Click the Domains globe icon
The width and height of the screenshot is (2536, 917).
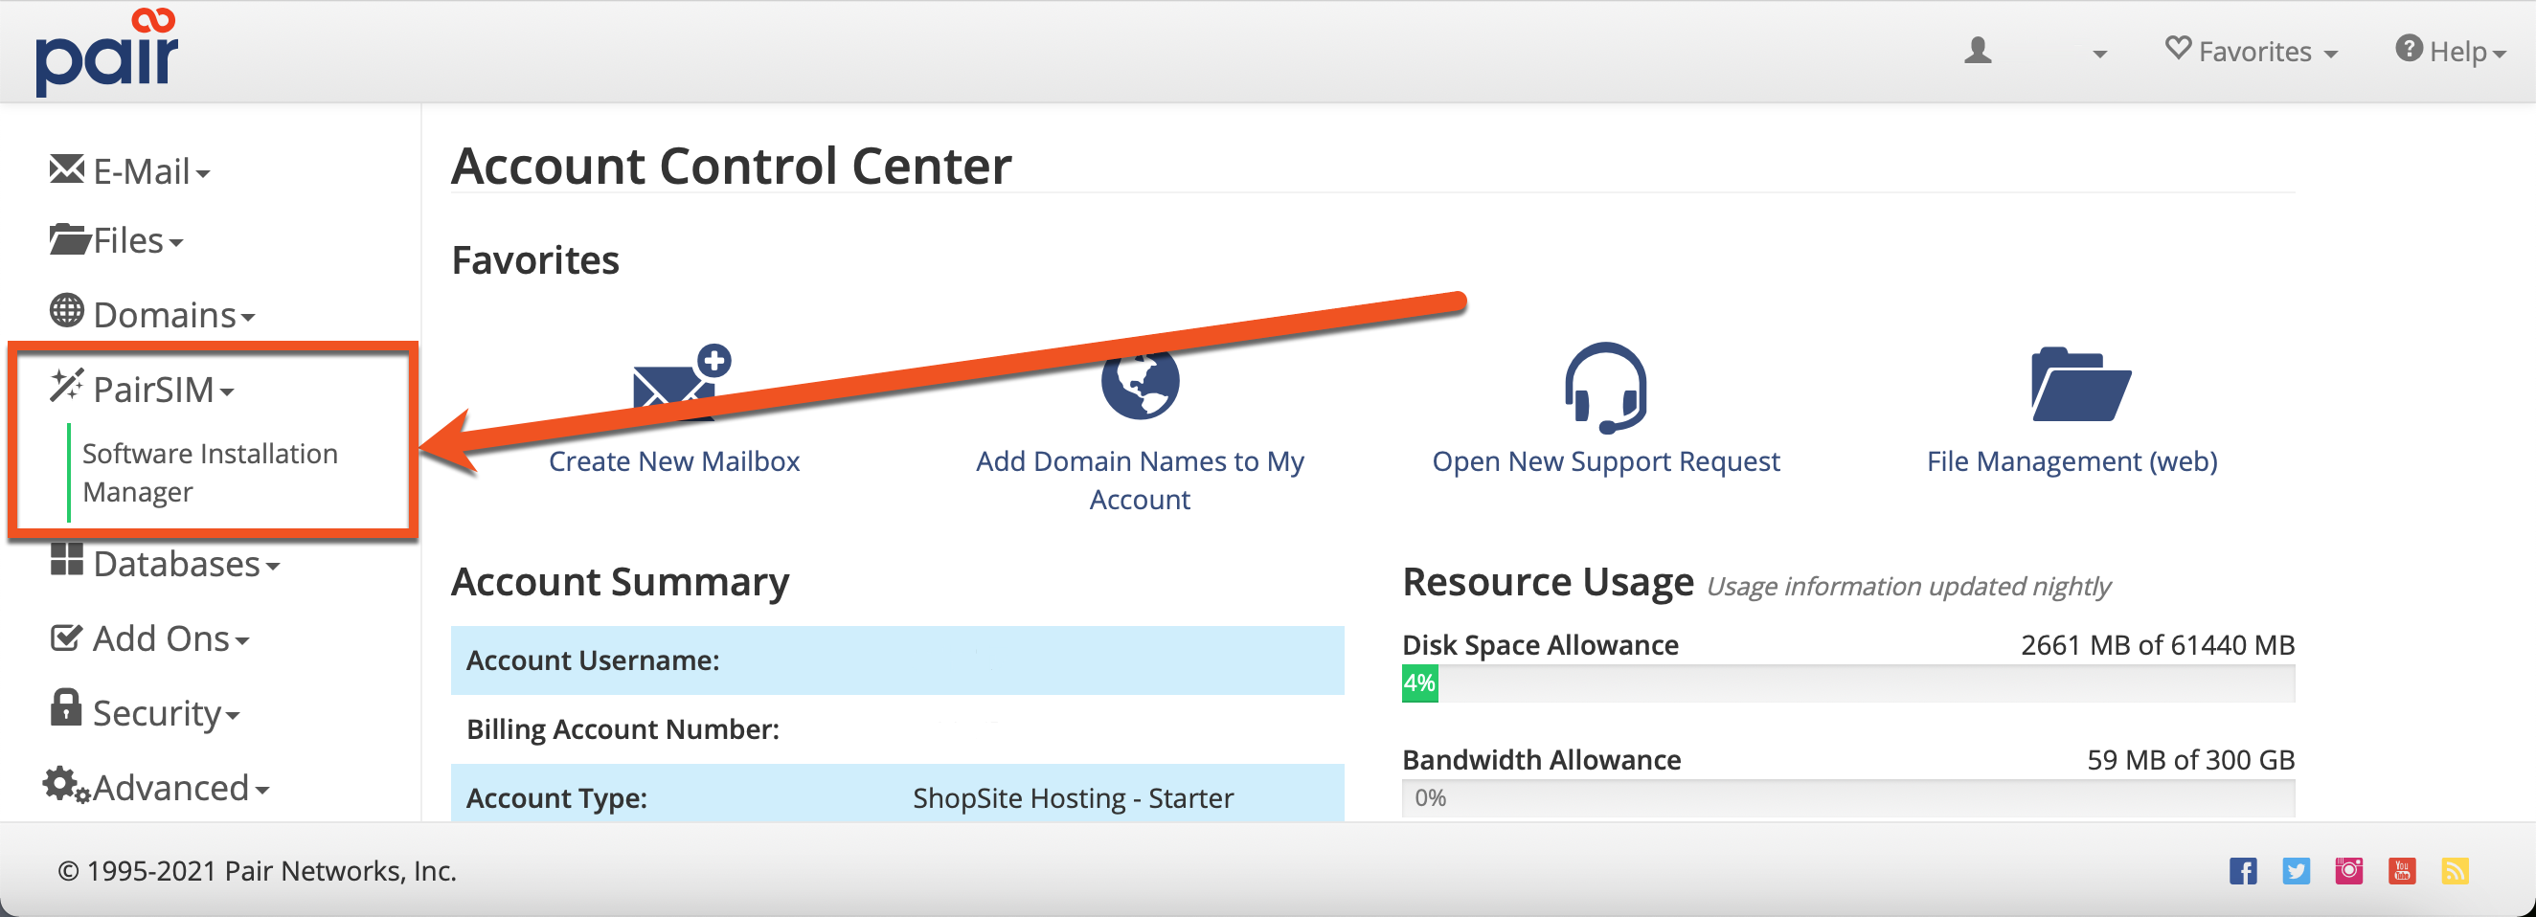coord(67,311)
